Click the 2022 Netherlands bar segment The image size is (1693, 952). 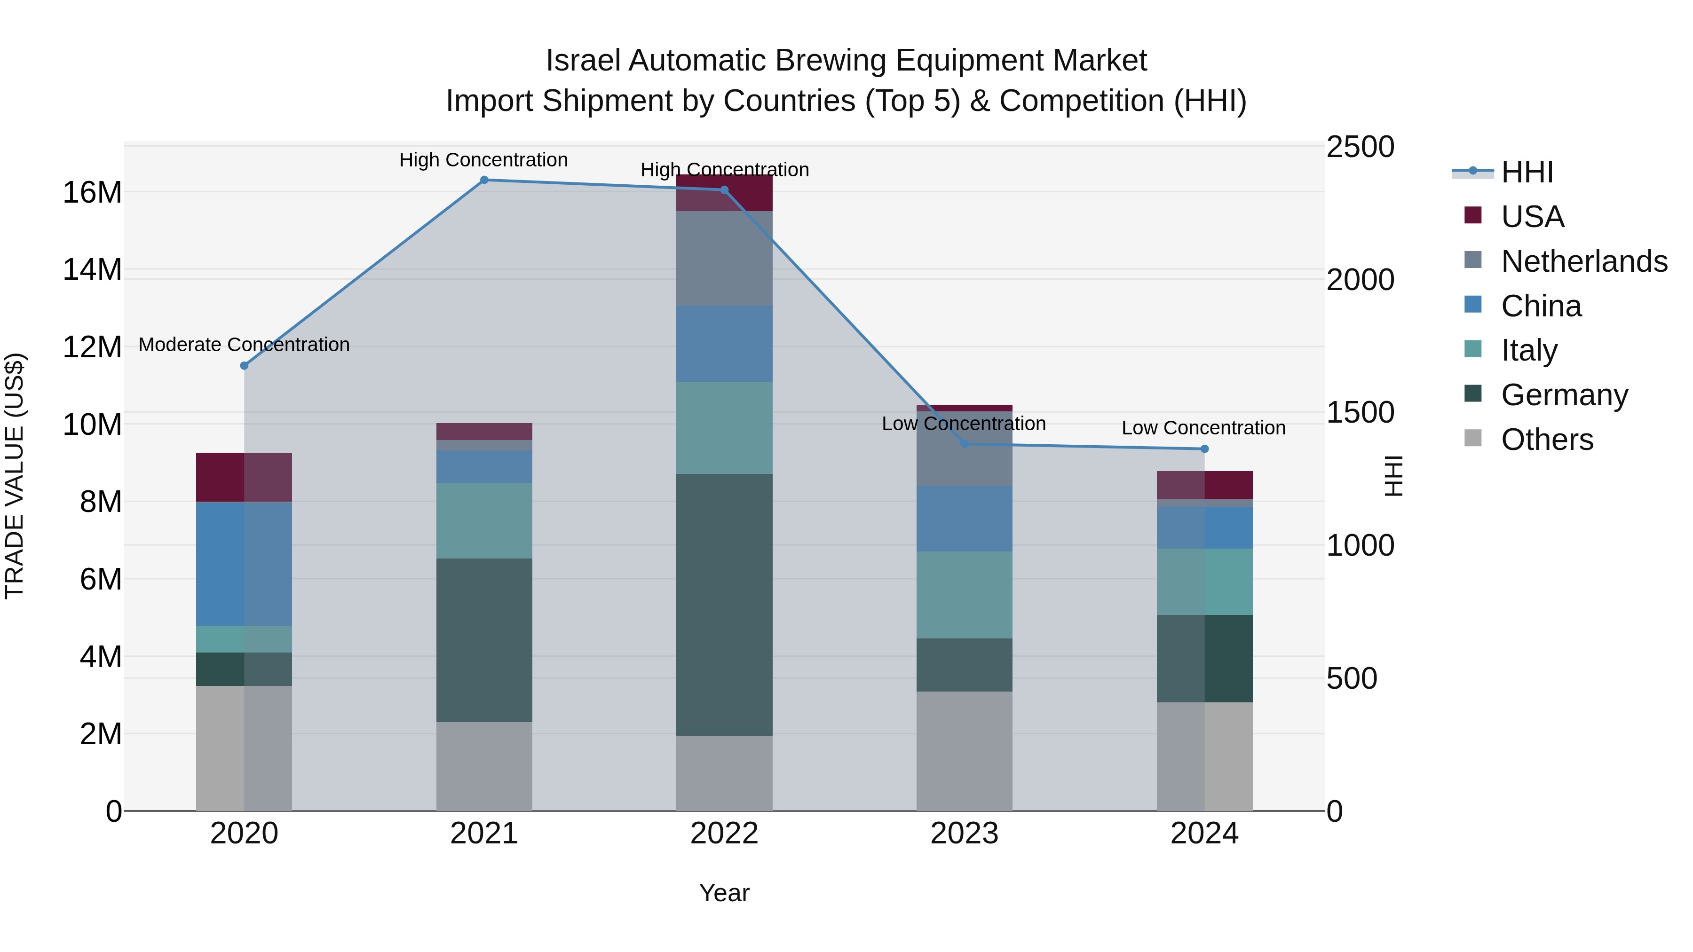coord(724,258)
